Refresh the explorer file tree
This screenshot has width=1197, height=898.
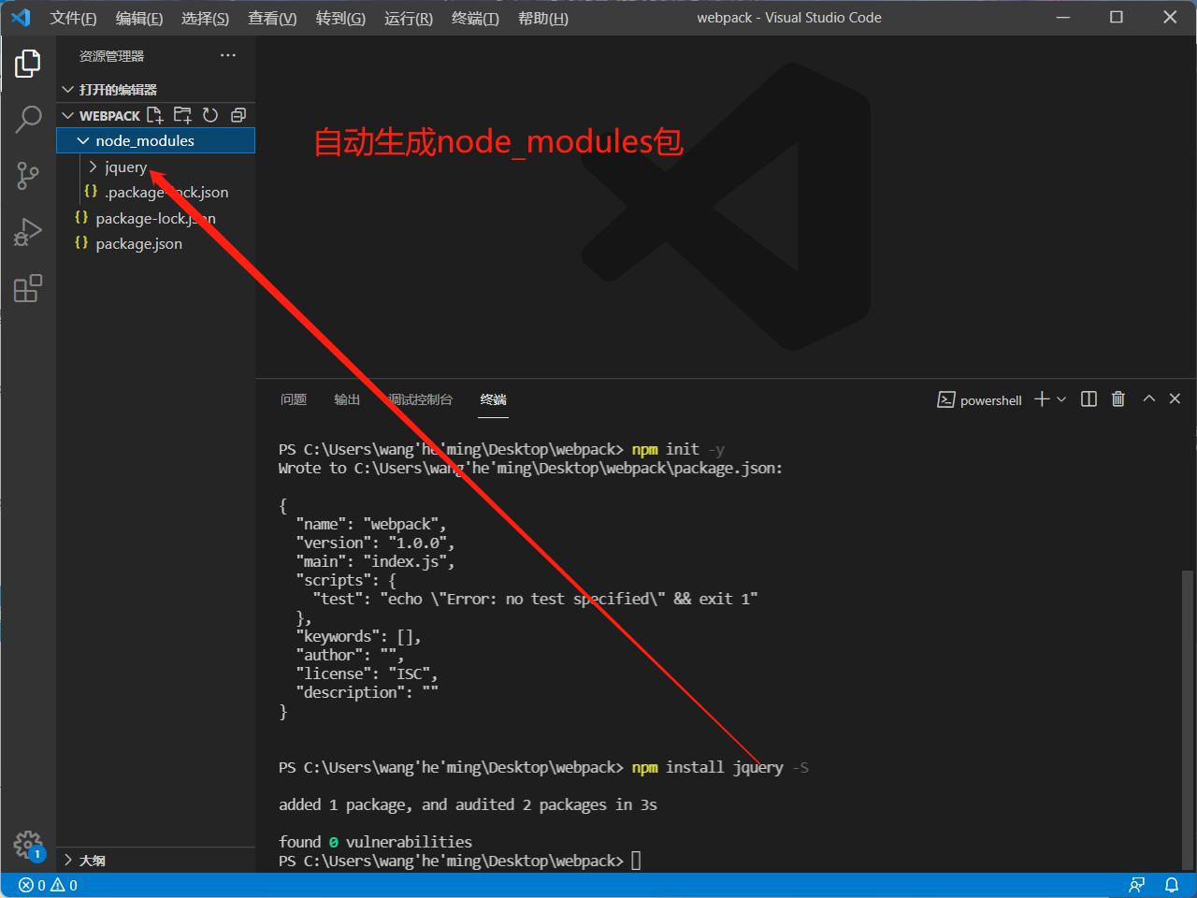click(210, 115)
